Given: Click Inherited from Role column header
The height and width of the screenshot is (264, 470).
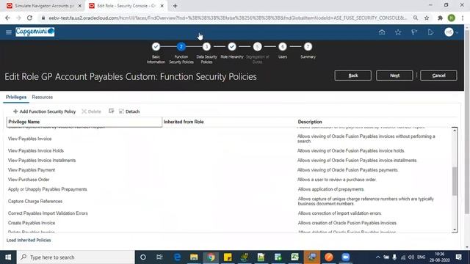Looking at the screenshot, I should (184, 122).
